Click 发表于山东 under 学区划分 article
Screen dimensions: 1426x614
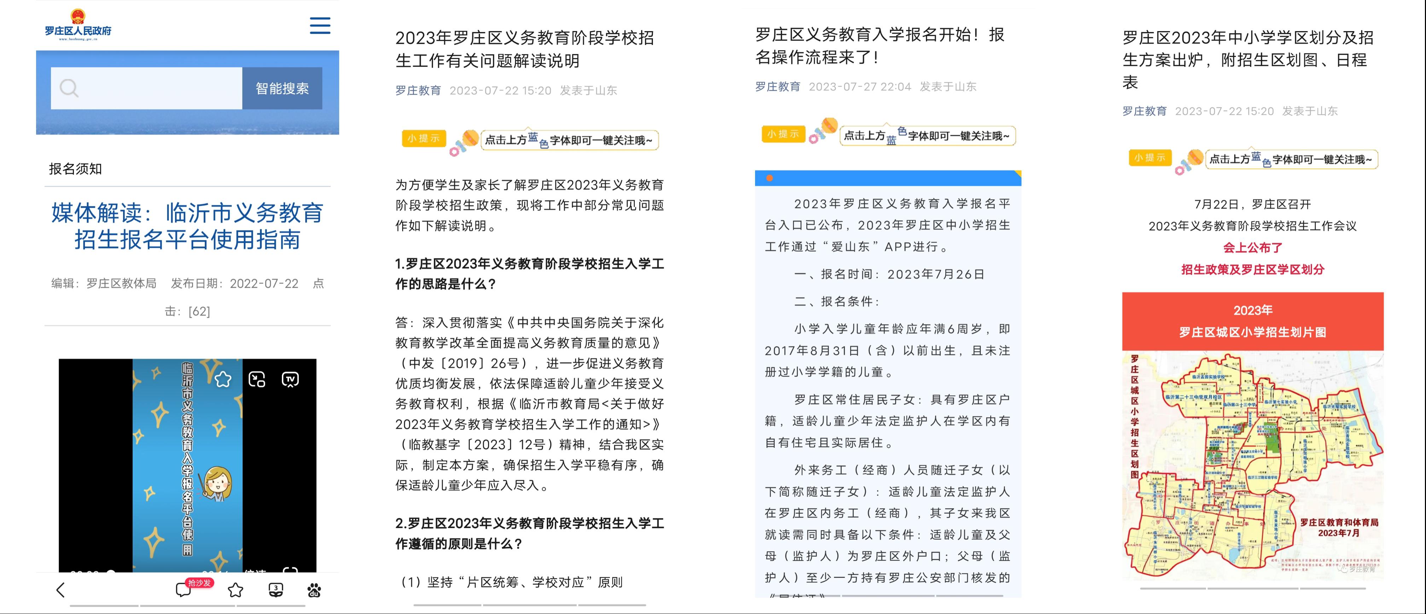pyautogui.click(x=1310, y=111)
